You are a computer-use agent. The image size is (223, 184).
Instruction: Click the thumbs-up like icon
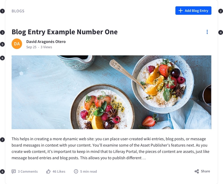tap(48, 171)
